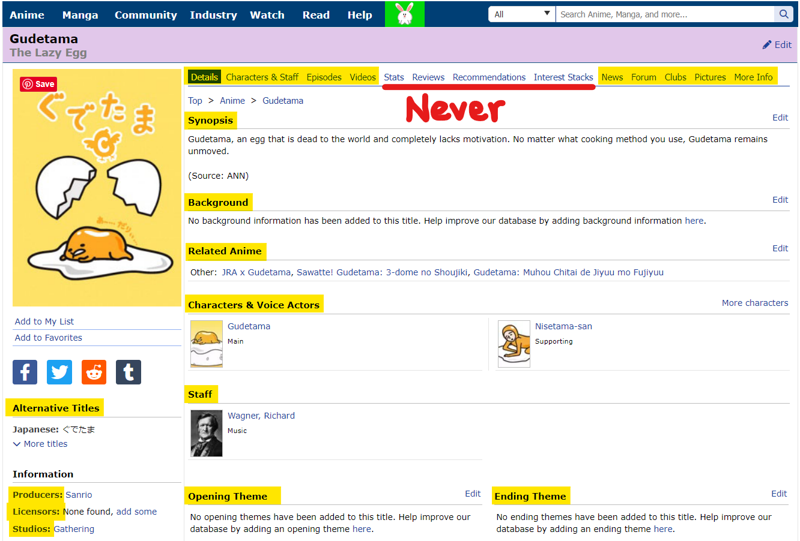The image size is (800, 541).
Task: Go to the Forum tab
Action: click(644, 77)
